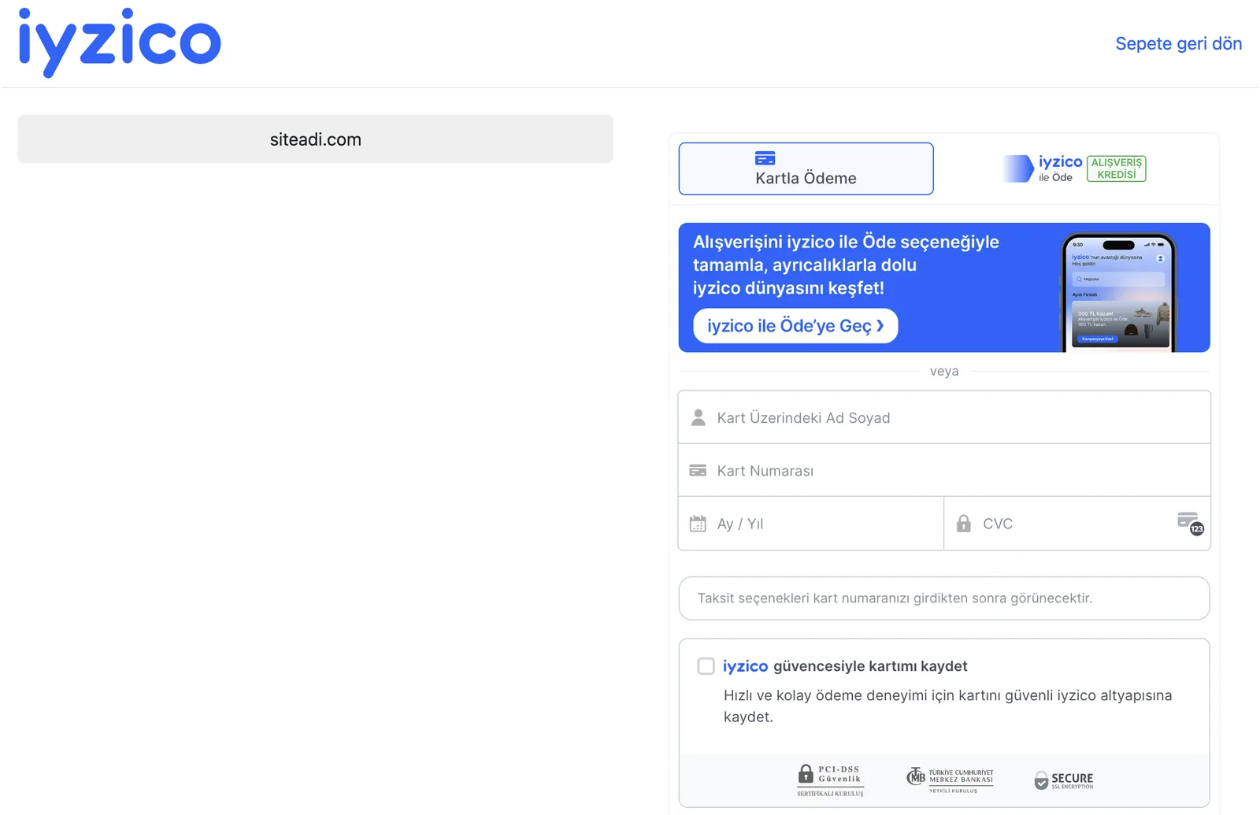Screen dimensions: 1260x815
Task: Click the siteadi.com merchant bar
Action: coord(315,139)
